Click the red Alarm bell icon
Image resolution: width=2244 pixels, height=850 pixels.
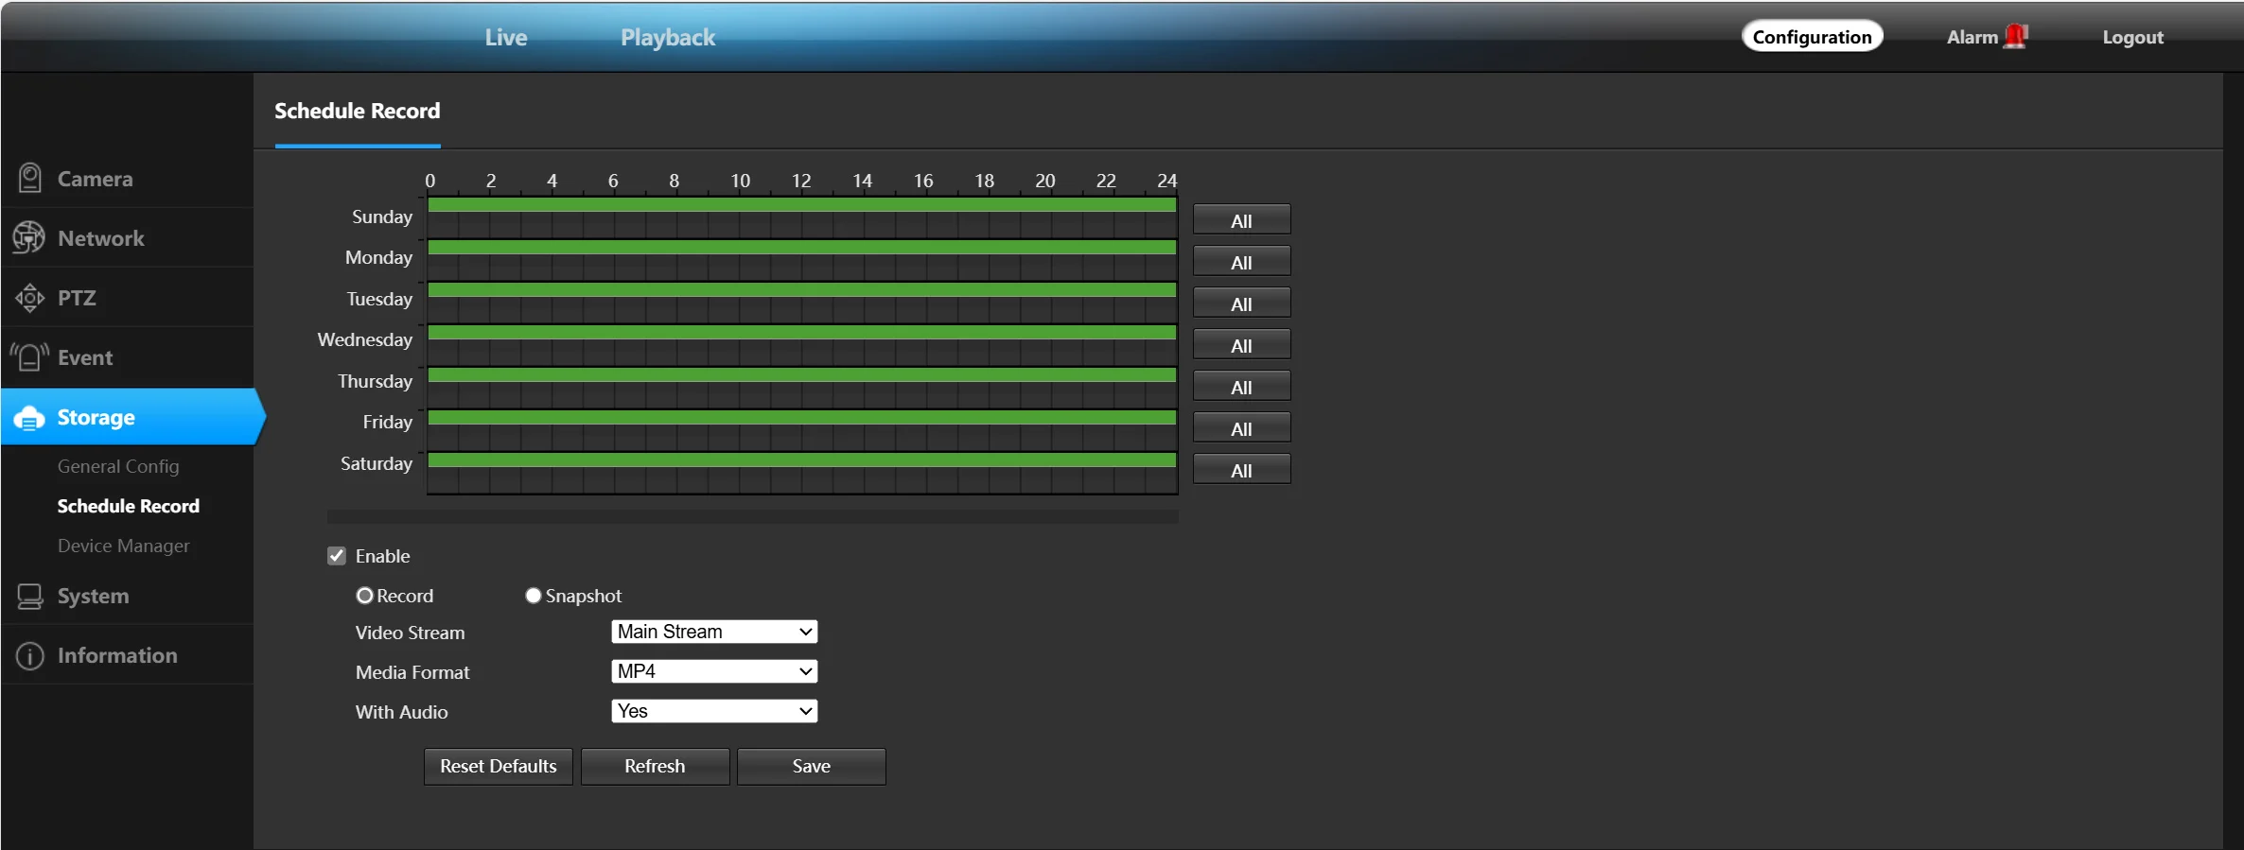(2016, 36)
